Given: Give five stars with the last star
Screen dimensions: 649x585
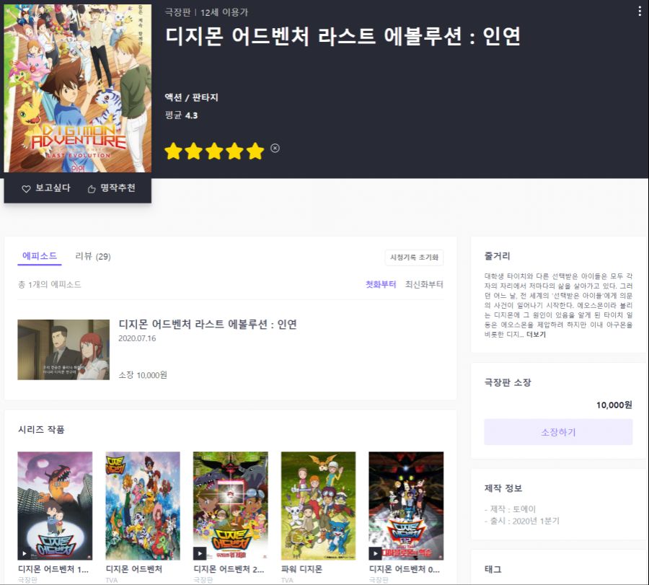Looking at the screenshot, I should point(255,151).
